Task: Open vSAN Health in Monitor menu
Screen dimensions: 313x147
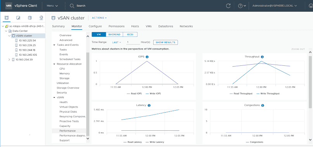Action: [x=64, y=102]
